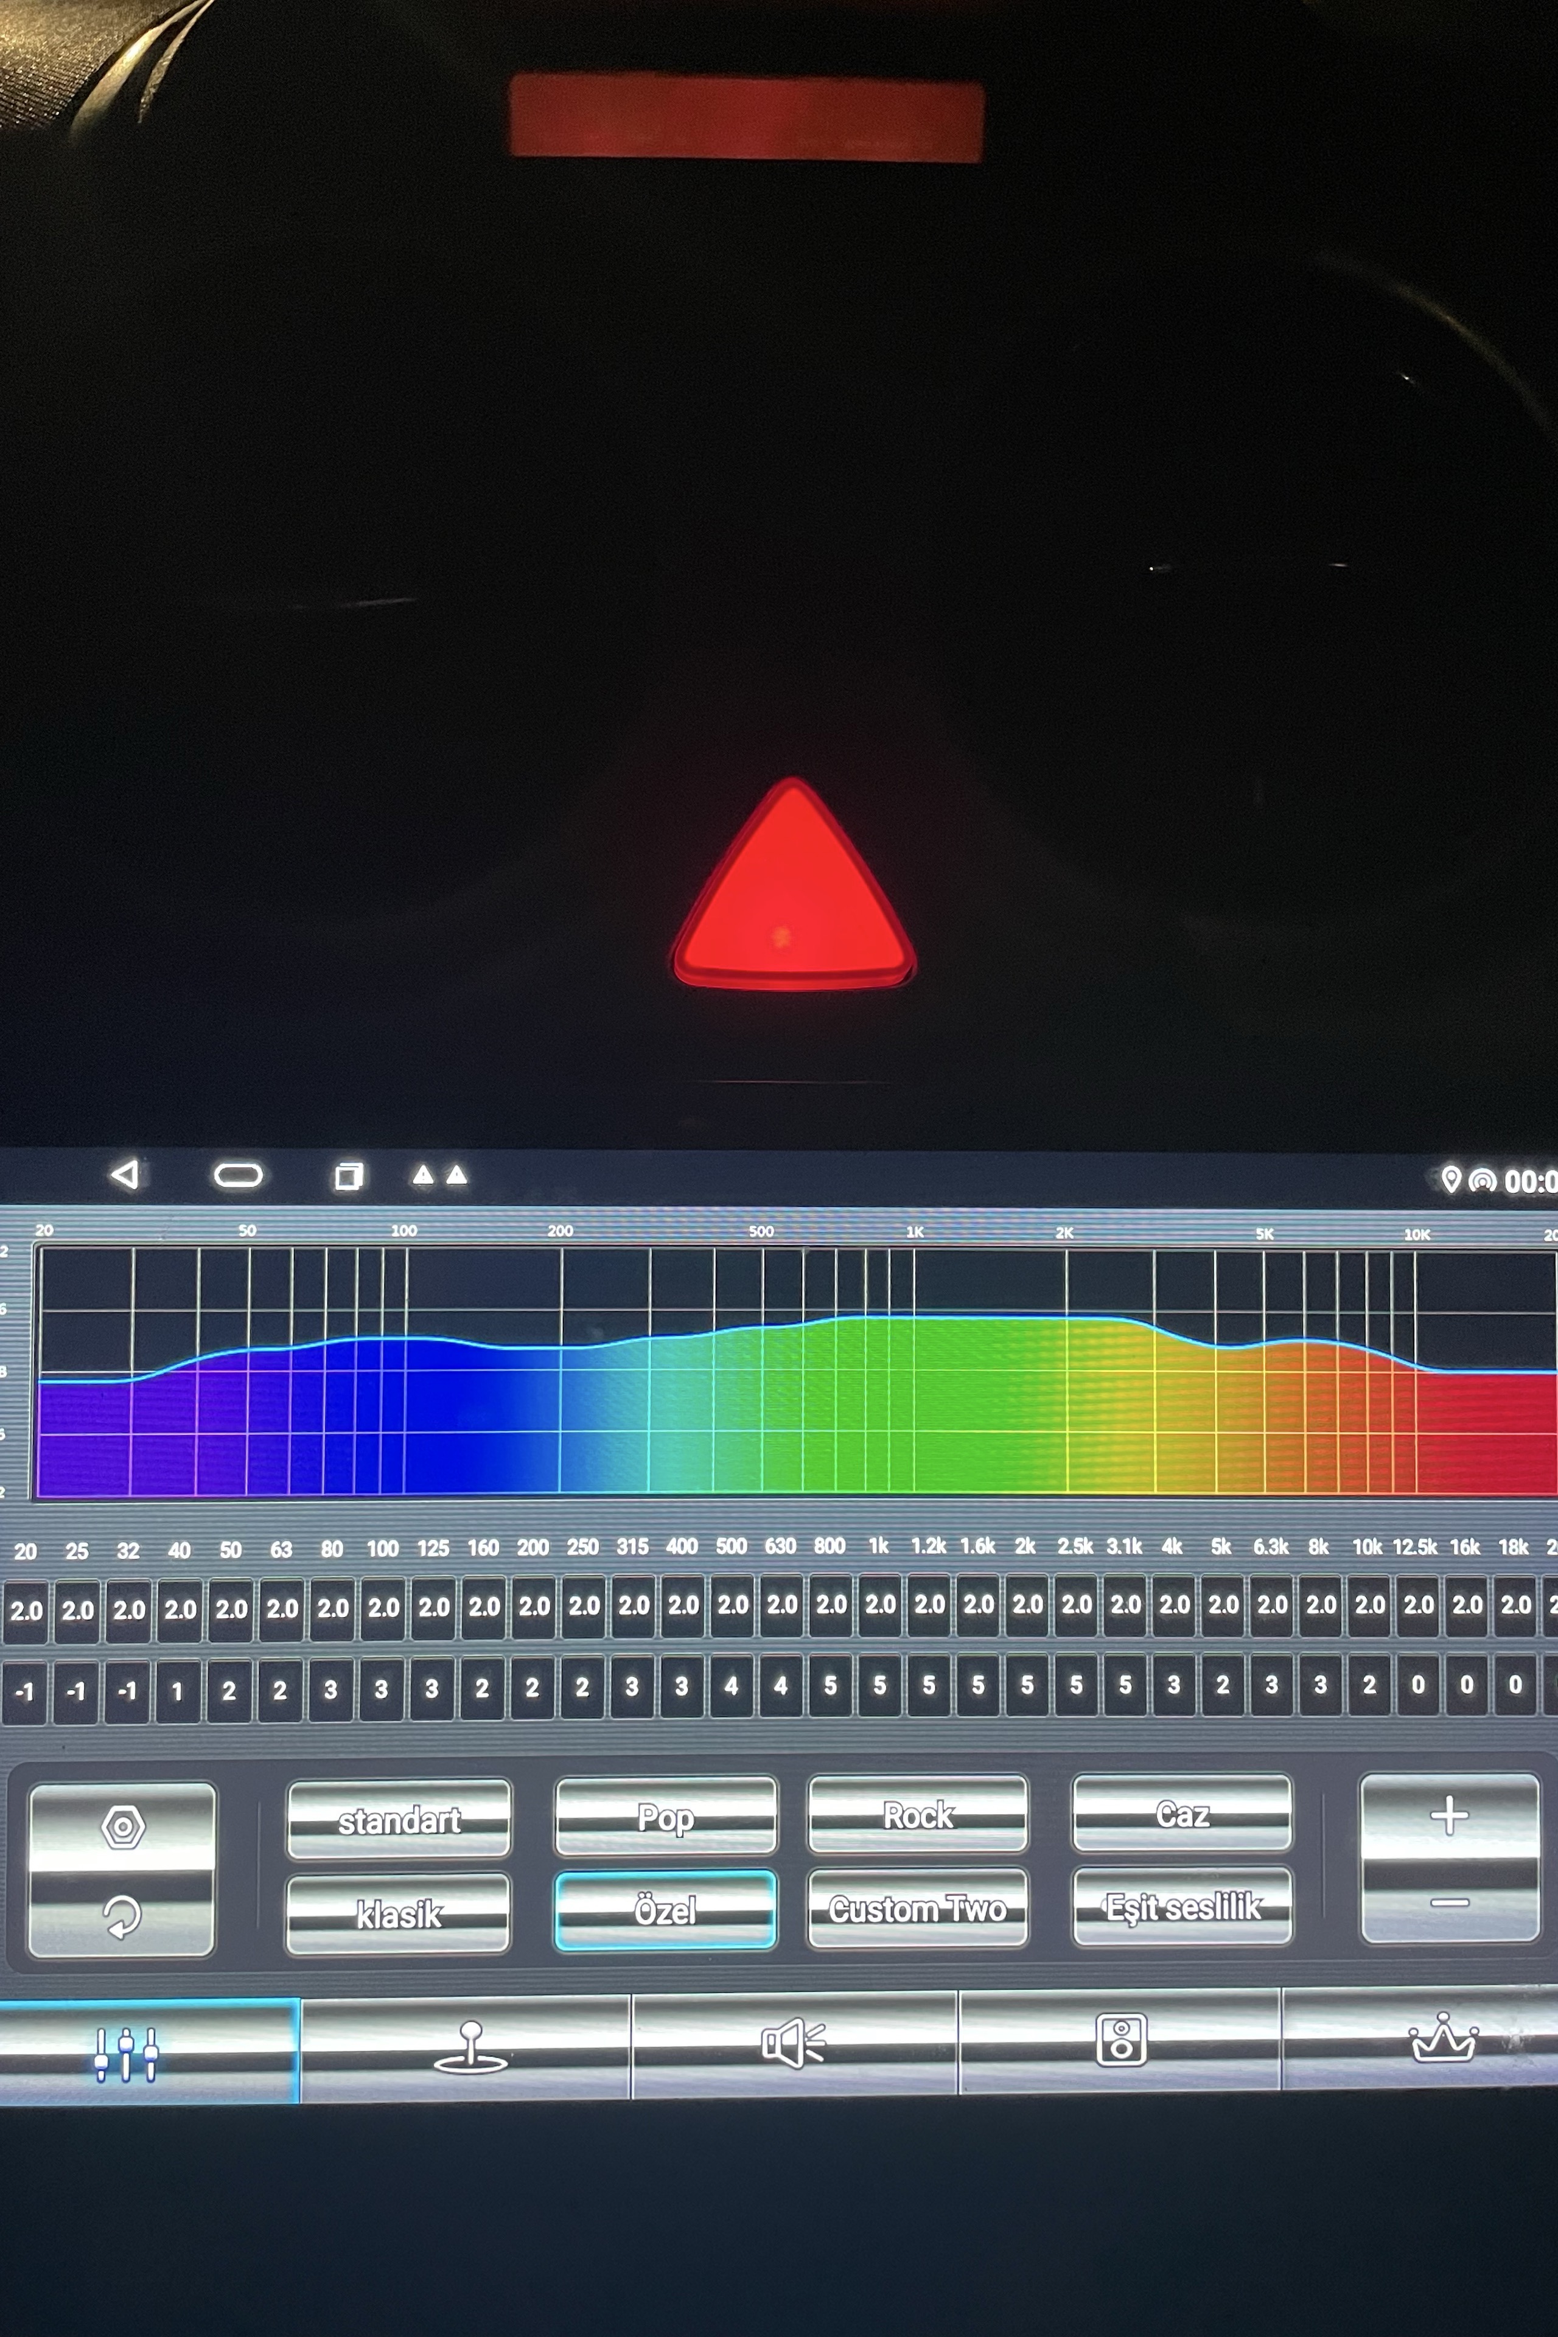Select the gain cell for the 800 Hz band
The height and width of the screenshot is (2337, 1558).
coord(830,1685)
